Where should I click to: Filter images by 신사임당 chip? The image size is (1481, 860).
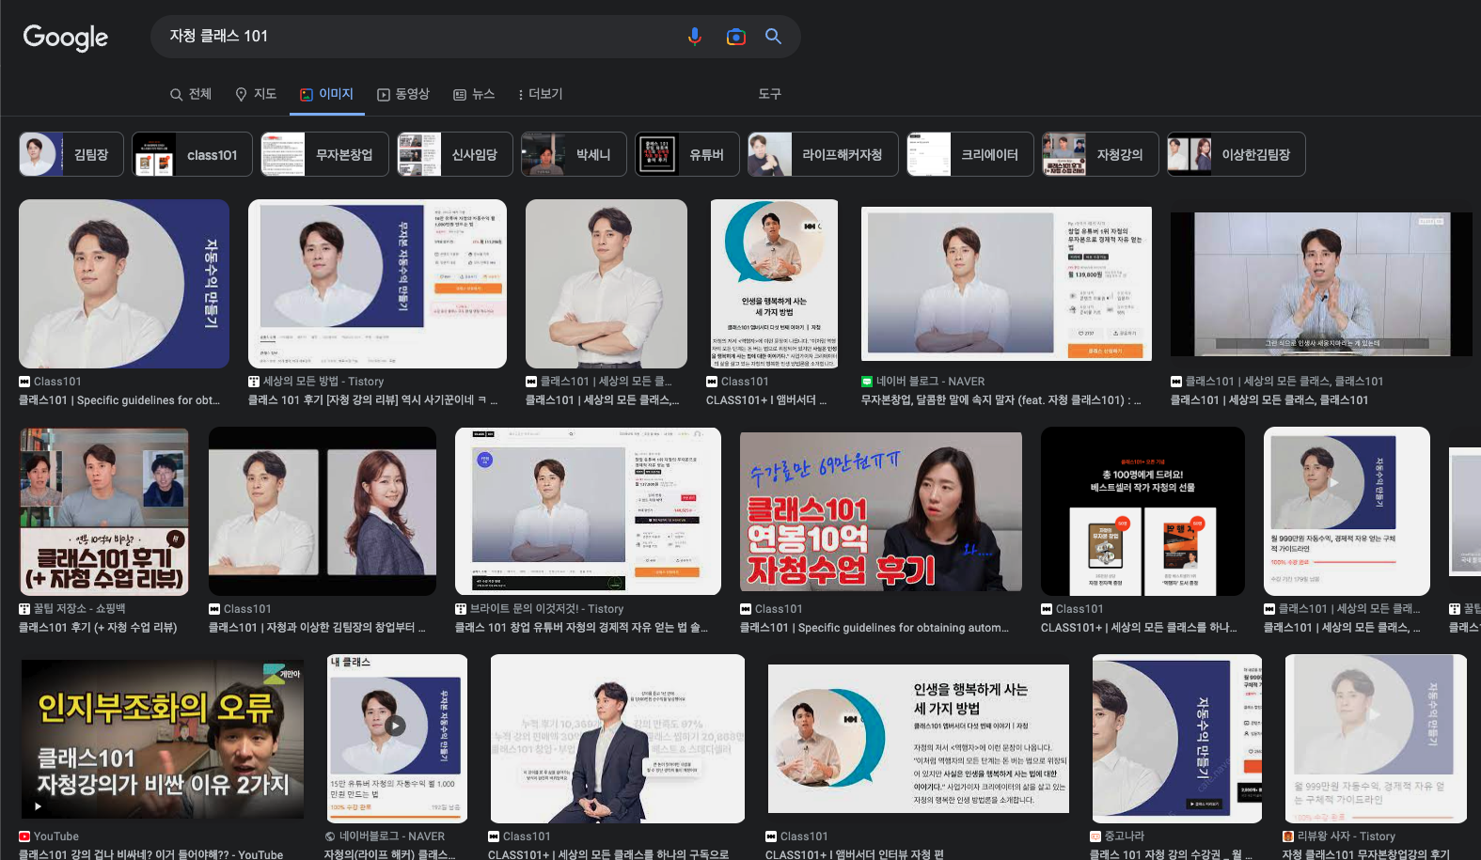pyautogui.click(x=455, y=154)
